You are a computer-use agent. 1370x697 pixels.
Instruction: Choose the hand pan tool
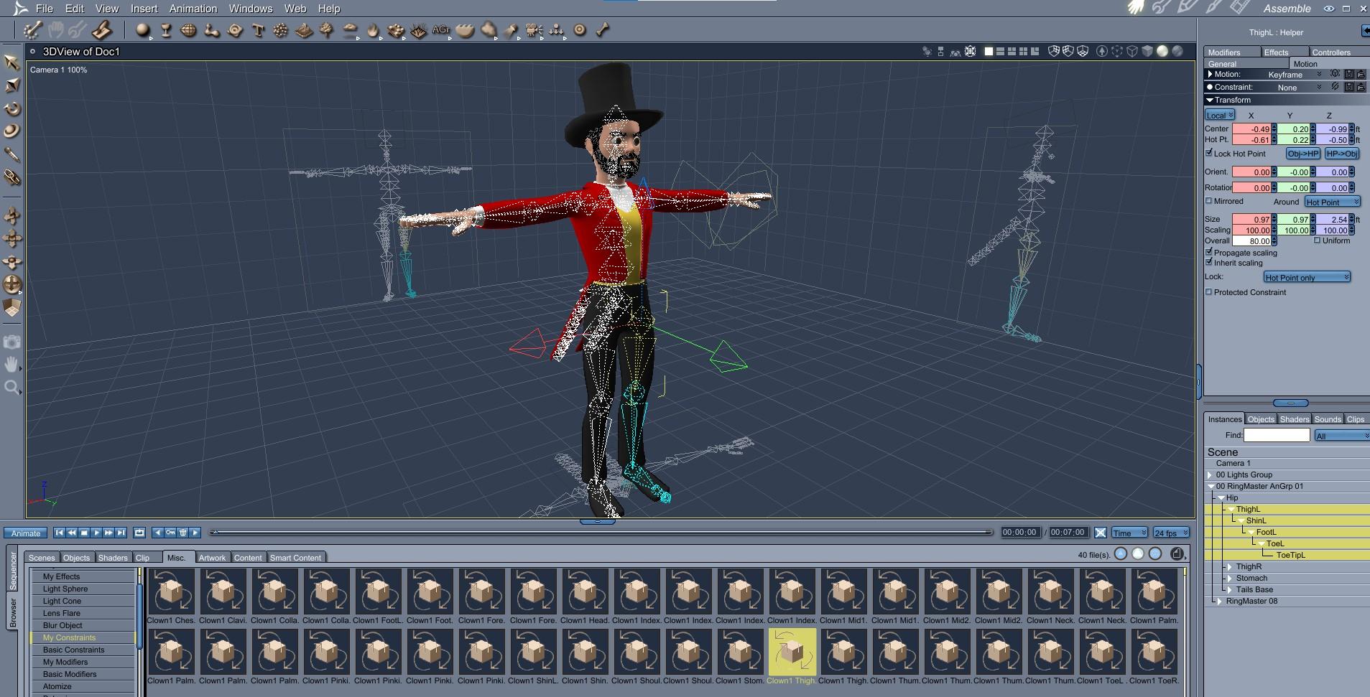tap(11, 365)
